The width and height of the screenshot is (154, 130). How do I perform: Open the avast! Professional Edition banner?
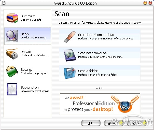tap(100, 104)
